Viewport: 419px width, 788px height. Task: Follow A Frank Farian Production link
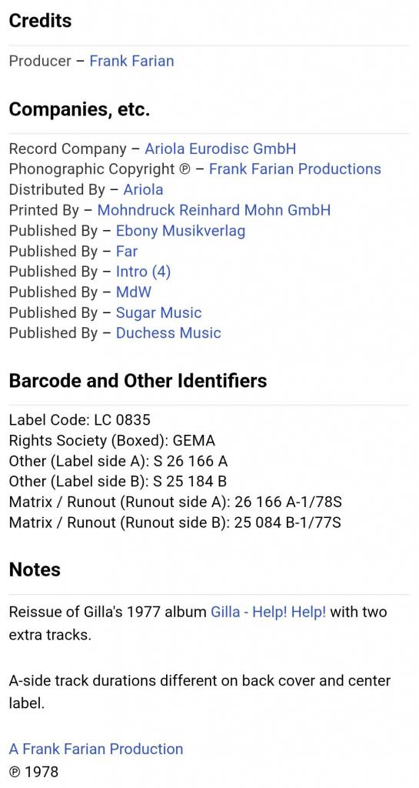click(96, 749)
